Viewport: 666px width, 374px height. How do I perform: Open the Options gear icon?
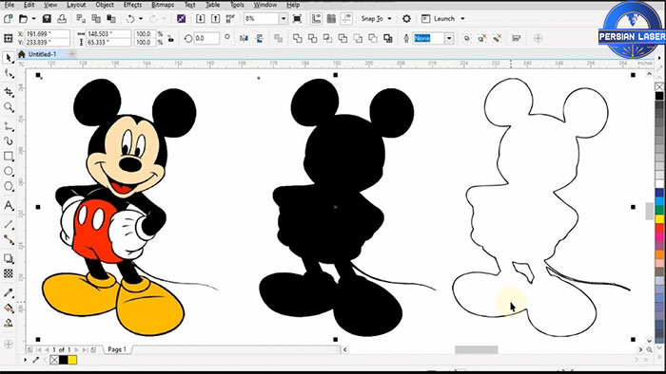[406, 19]
